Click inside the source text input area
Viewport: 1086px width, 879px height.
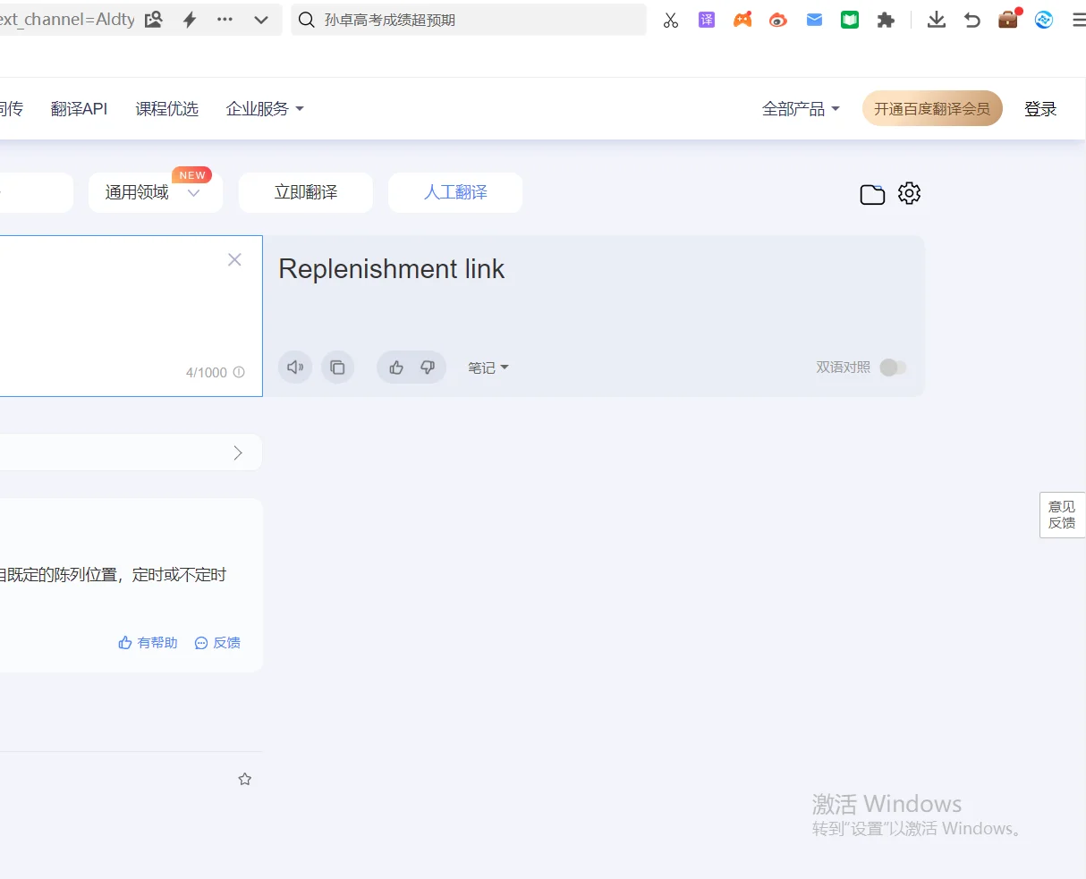tap(131, 316)
